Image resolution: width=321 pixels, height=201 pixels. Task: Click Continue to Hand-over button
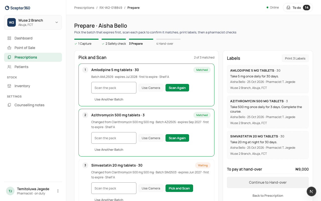[x=268, y=182]
